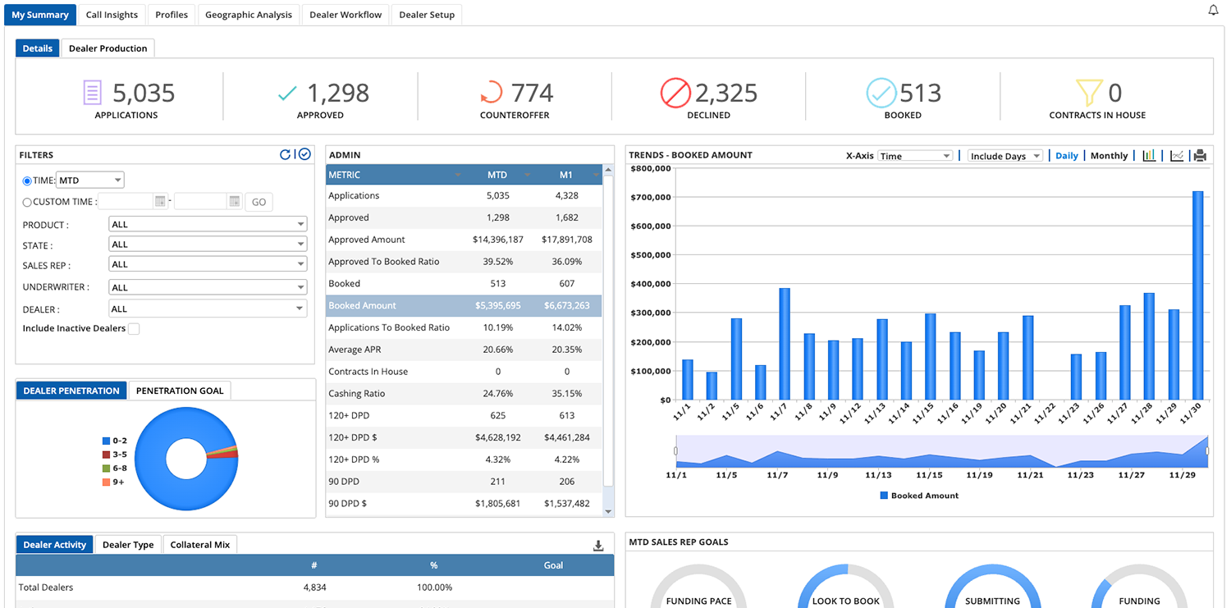Click the 11/7 bar in the trends chart
The height and width of the screenshot is (608, 1231).
tap(785, 345)
